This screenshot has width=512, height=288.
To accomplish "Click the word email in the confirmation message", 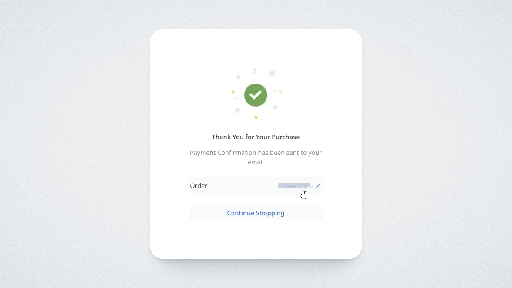I will (256, 162).
